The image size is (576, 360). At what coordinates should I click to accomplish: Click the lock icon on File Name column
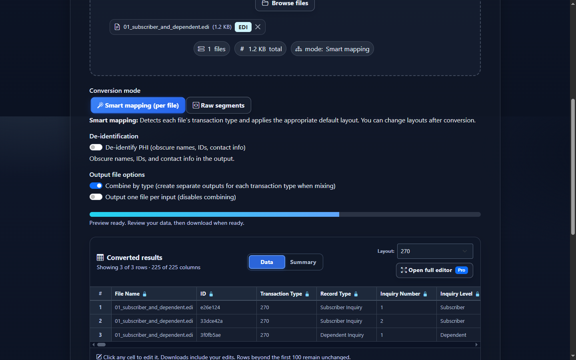145,294
